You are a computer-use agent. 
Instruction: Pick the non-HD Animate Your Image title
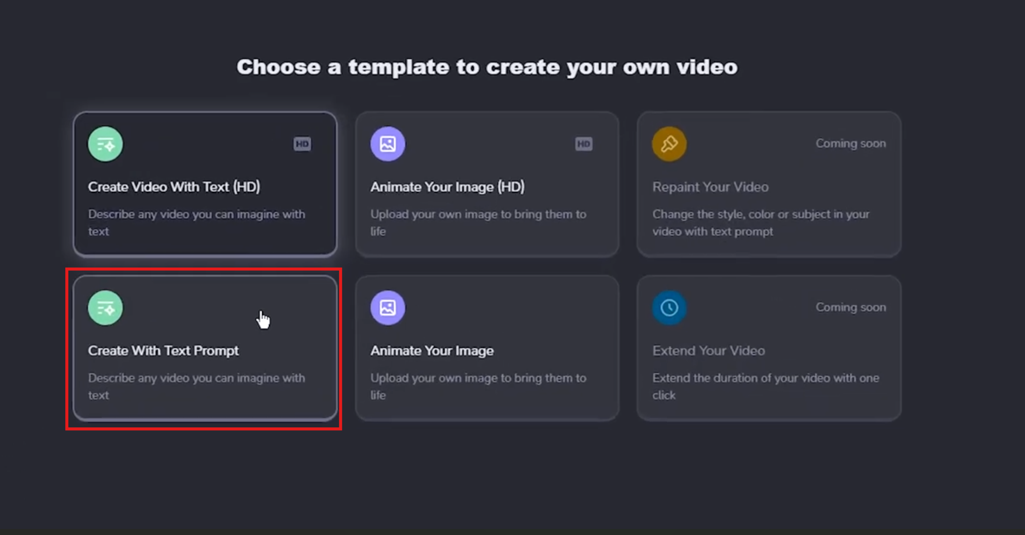pyautogui.click(x=432, y=351)
